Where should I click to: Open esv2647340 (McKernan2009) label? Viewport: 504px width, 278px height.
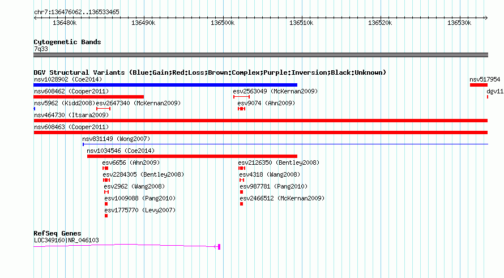[138, 103]
